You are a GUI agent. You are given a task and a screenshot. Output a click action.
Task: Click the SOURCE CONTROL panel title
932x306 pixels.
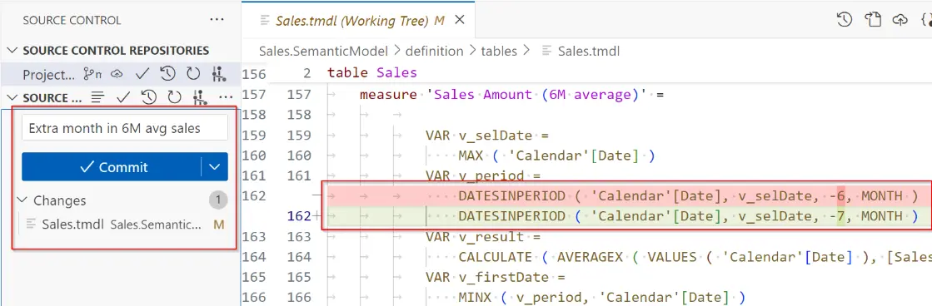point(72,20)
